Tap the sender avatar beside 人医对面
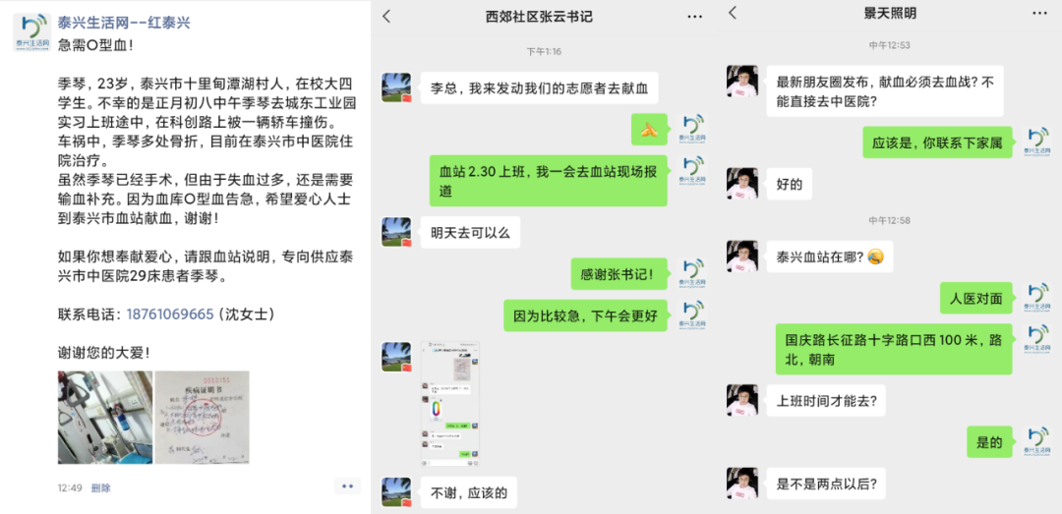The width and height of the screenshot is (1062, 514). pyautogui.click(x=1036, y=298)
